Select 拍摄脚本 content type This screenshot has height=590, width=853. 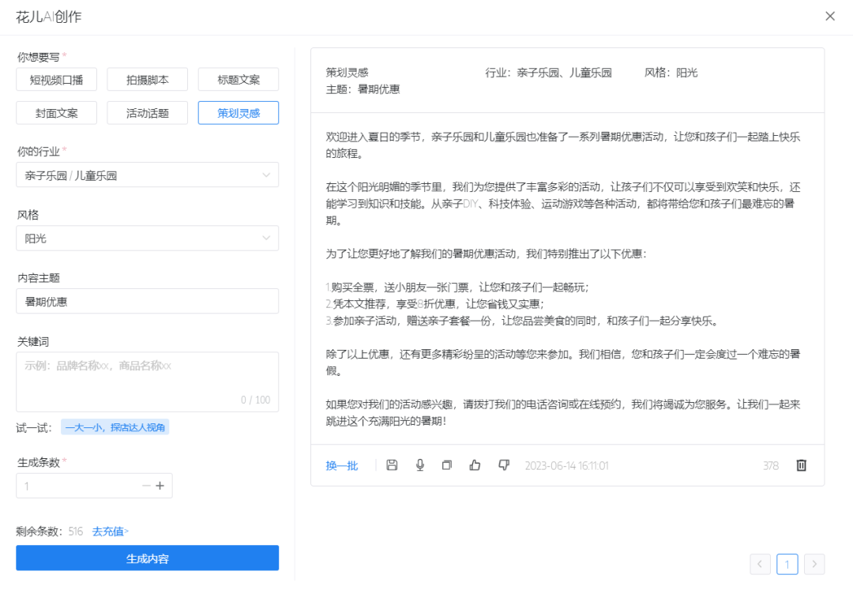click(148, 80)
